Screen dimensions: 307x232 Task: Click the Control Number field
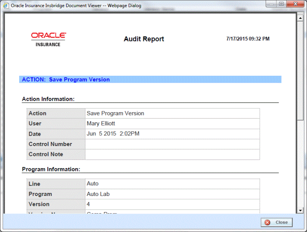click(147, 144)
